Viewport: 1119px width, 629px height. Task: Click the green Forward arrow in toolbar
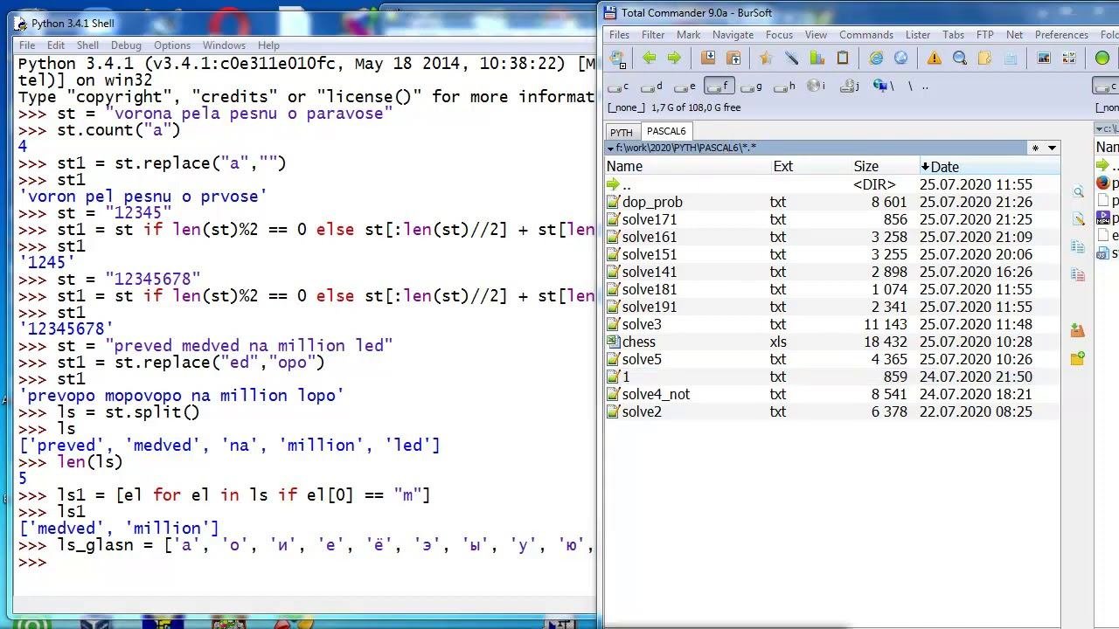coord(674,58)
